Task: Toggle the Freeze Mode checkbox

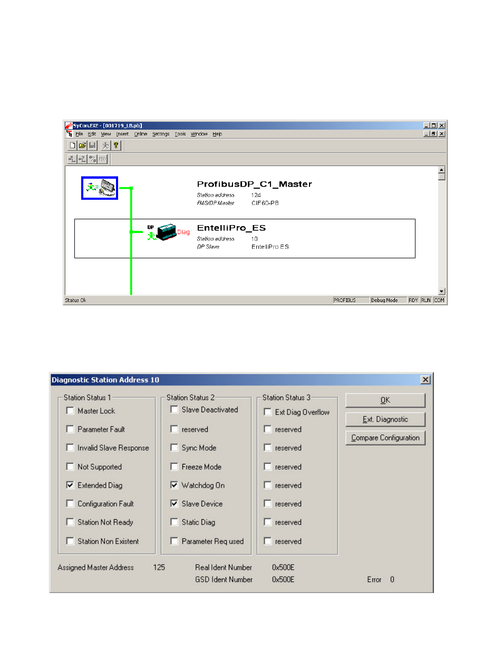Action: point(174,467)
